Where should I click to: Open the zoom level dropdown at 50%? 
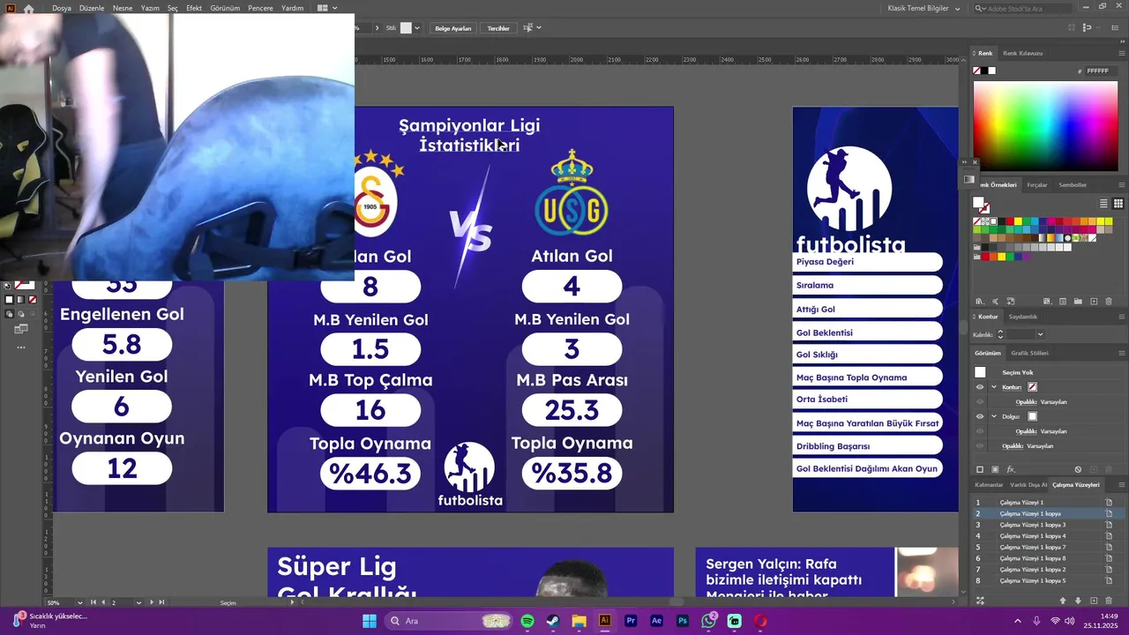(x=79, y=602)
